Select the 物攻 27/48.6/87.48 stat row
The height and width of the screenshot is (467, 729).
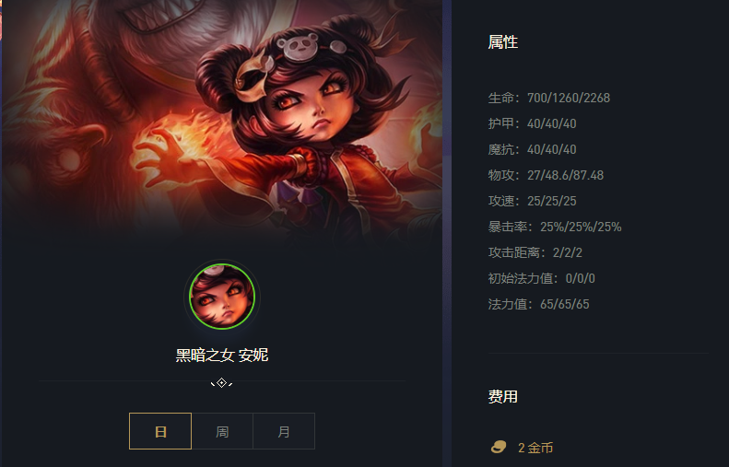546,175
